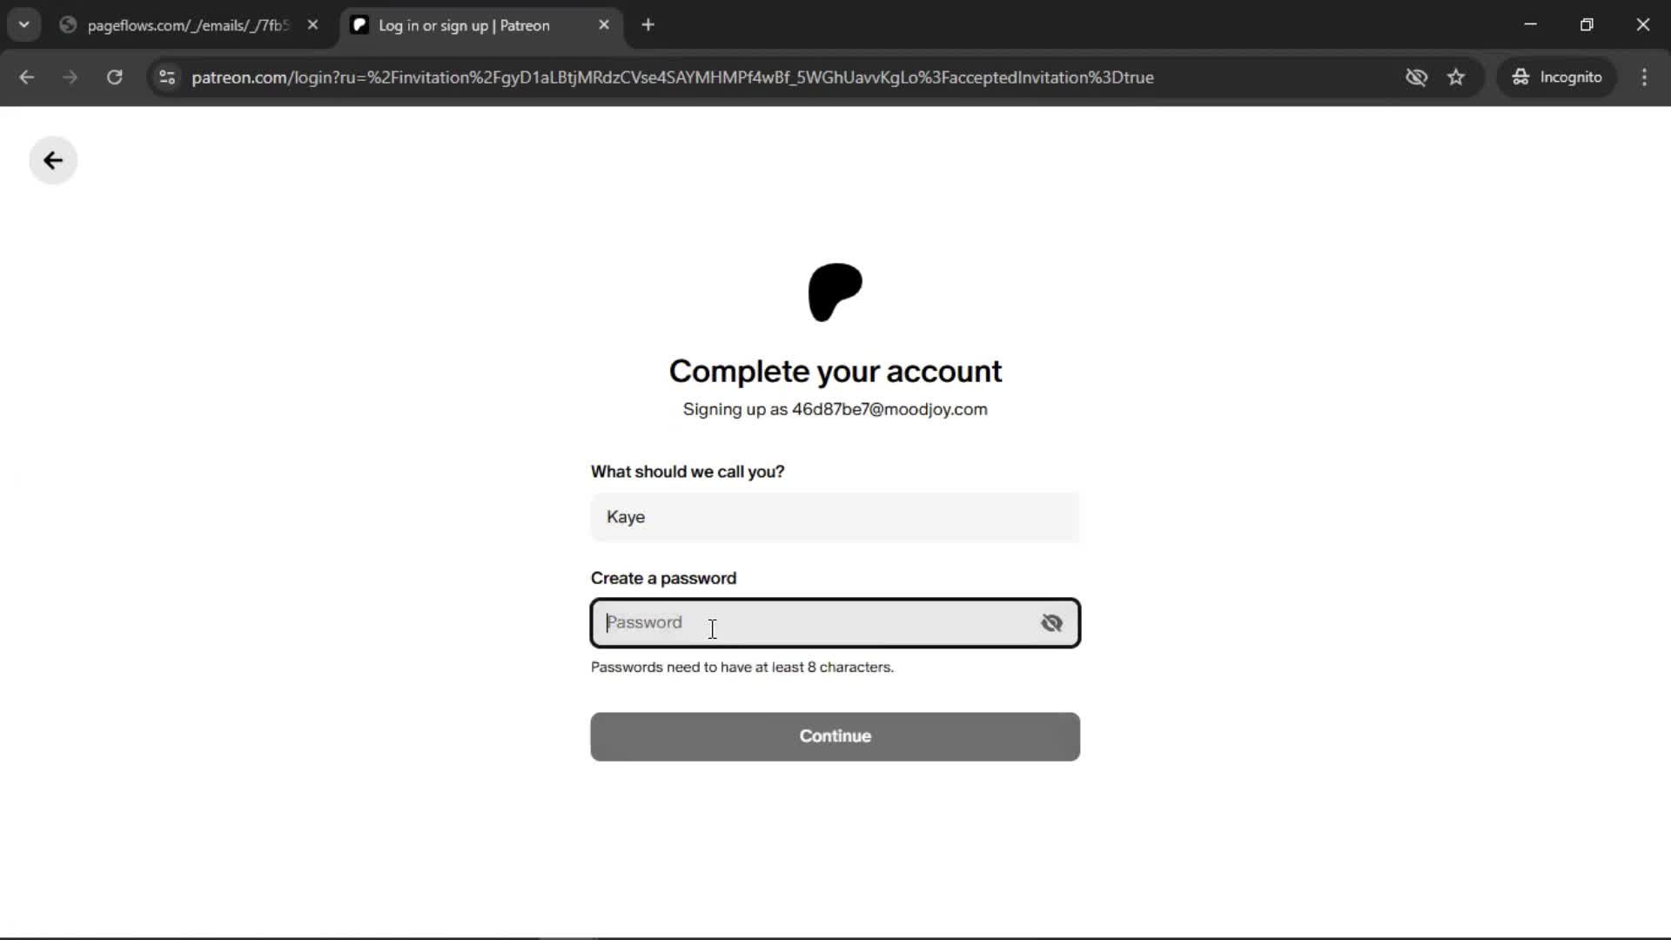This screenshot has height=940, width=1671.
Task: Click the back arrow on the Patreon page
Action: 53,160
